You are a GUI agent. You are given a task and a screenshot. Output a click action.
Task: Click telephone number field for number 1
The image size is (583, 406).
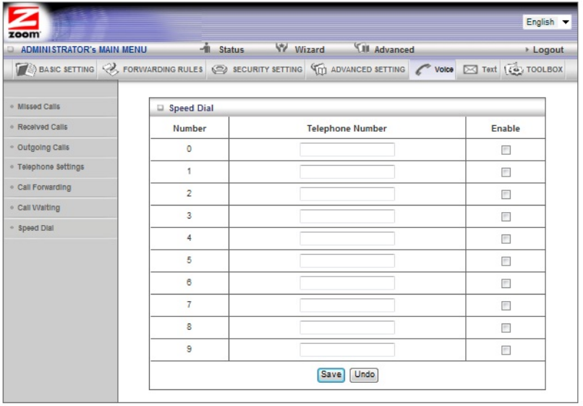pos(347,172)
